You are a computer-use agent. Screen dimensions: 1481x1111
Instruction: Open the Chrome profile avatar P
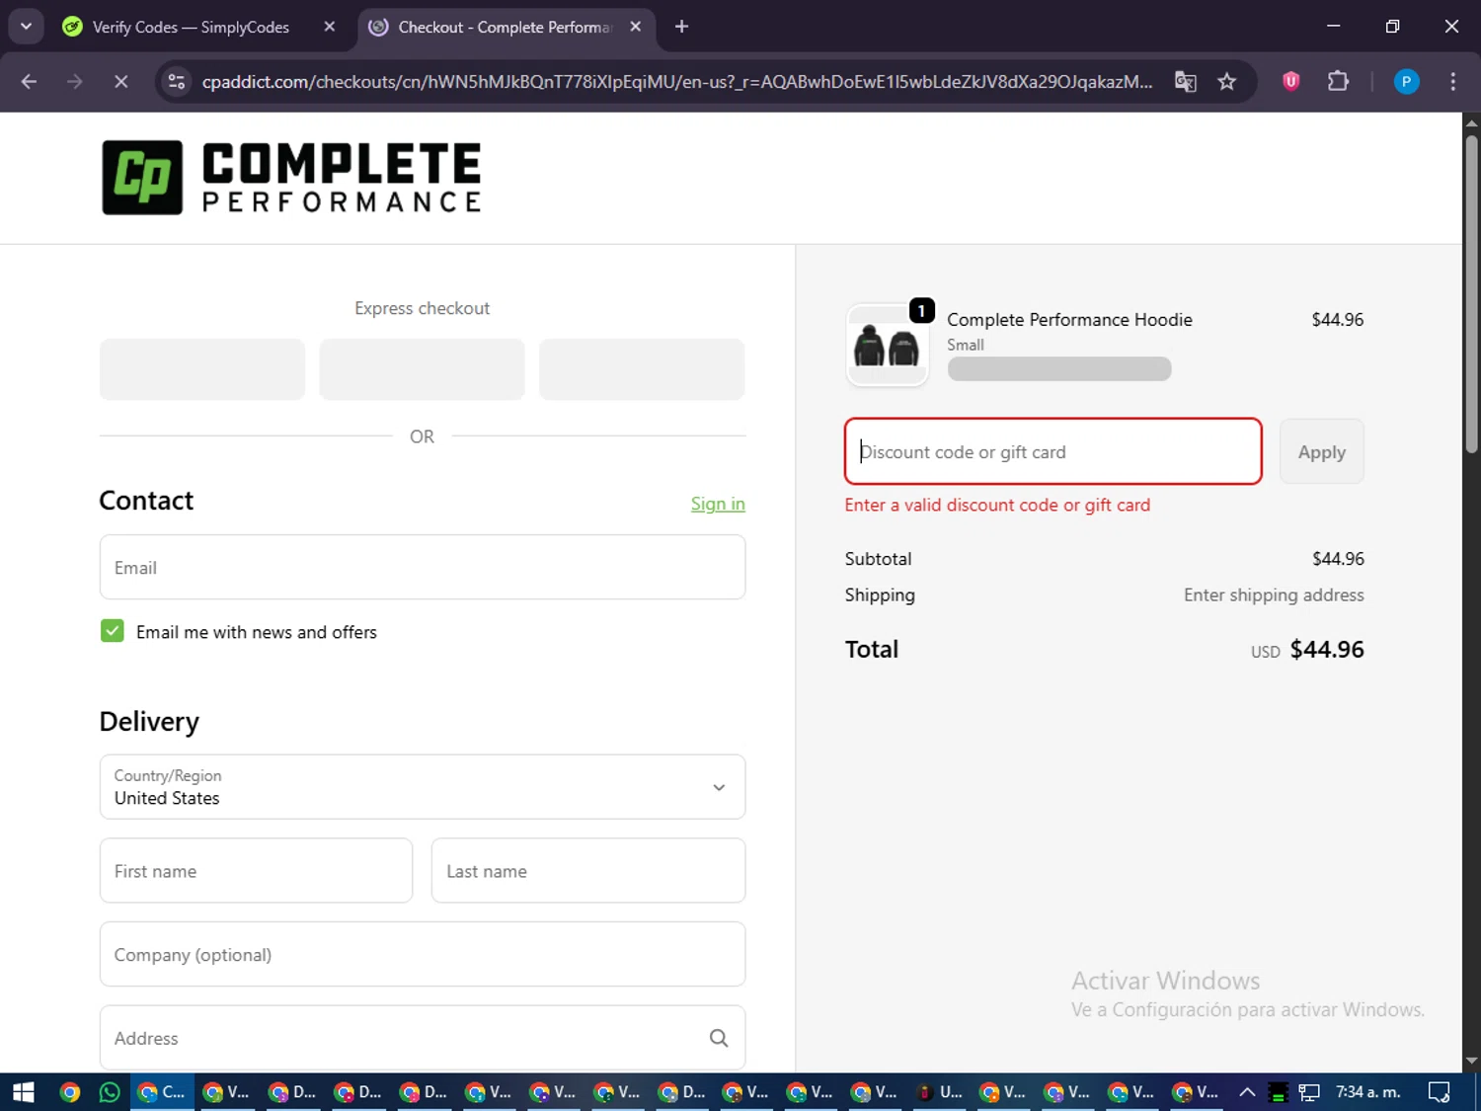click(1406, 82)
